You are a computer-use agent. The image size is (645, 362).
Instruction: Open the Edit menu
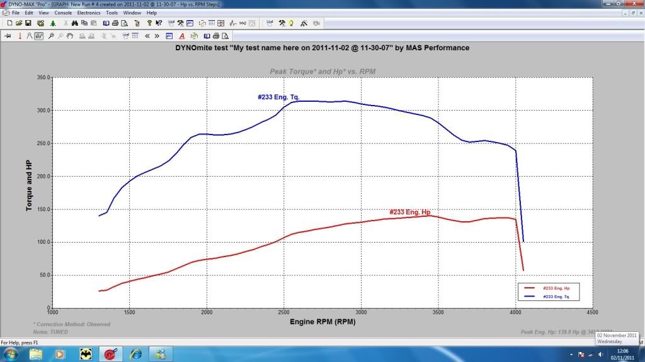(29, 13)
